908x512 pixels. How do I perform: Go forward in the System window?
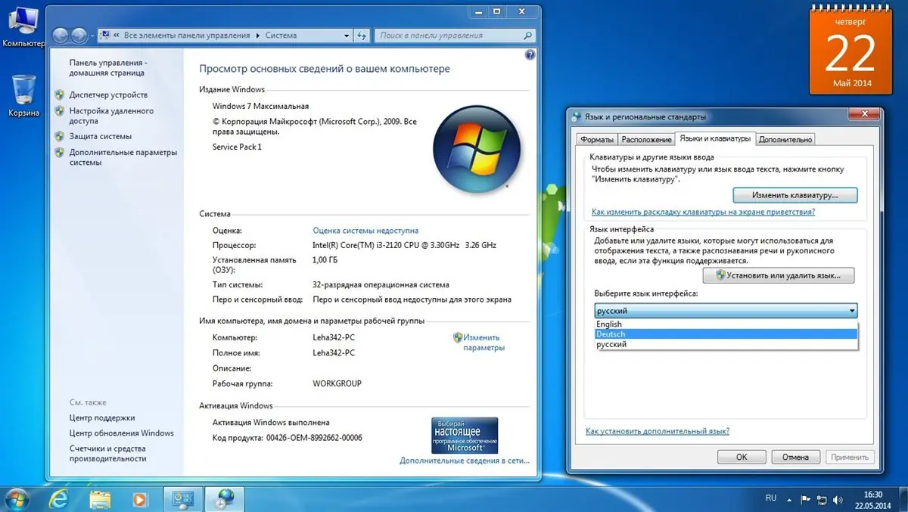click(80, 36)
